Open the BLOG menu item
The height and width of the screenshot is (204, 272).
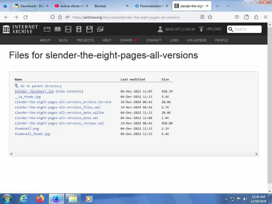pos(63,40)
